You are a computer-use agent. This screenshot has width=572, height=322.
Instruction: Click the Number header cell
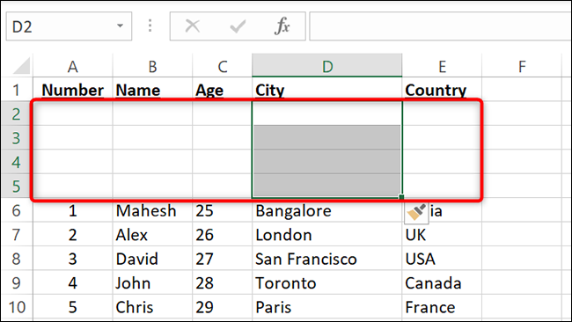click(x=73, y=90)
